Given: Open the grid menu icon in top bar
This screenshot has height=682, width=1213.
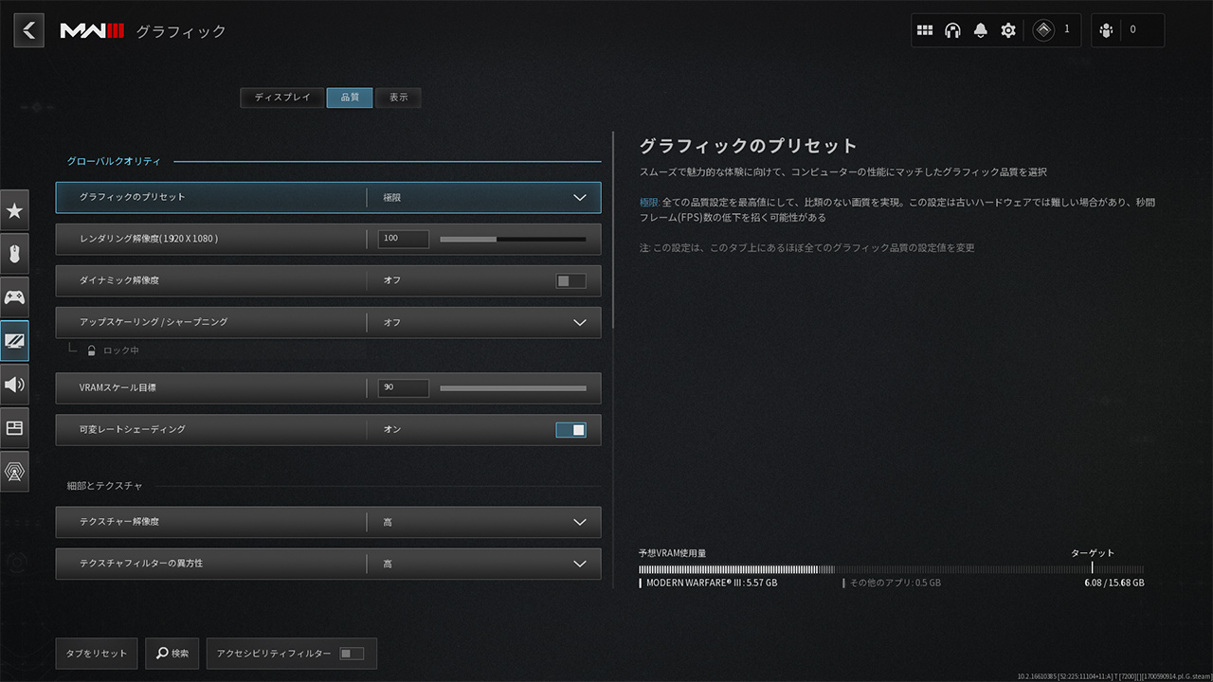Looking at the screenshot, I should pyautogui.click(x=925, y=30).
